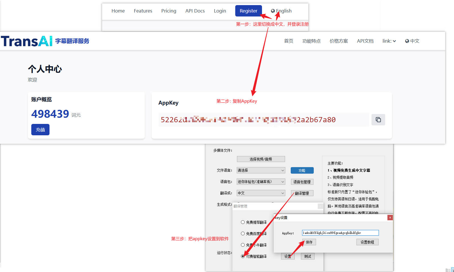Click into the AppKey text field
The height and width of the screenshot is (272, 454).
coord(340,233)
